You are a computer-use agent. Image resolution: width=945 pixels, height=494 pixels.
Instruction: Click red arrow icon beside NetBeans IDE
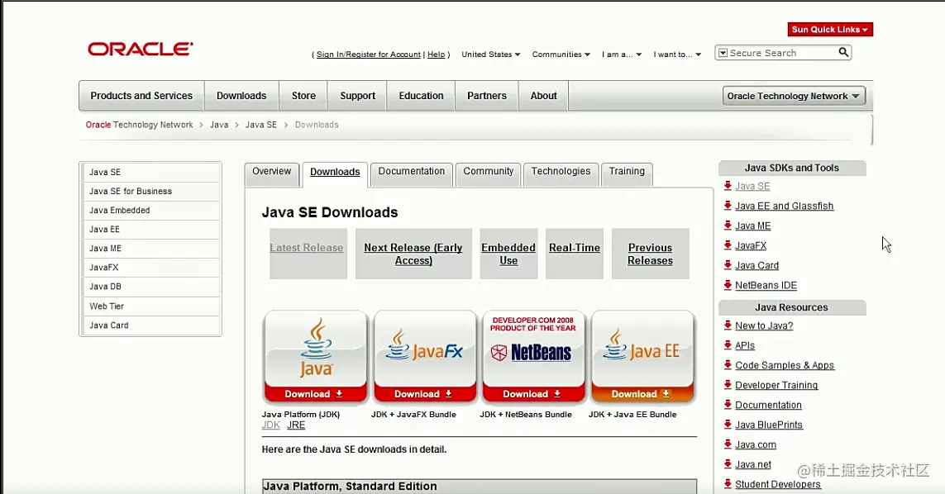click(728, 285)
